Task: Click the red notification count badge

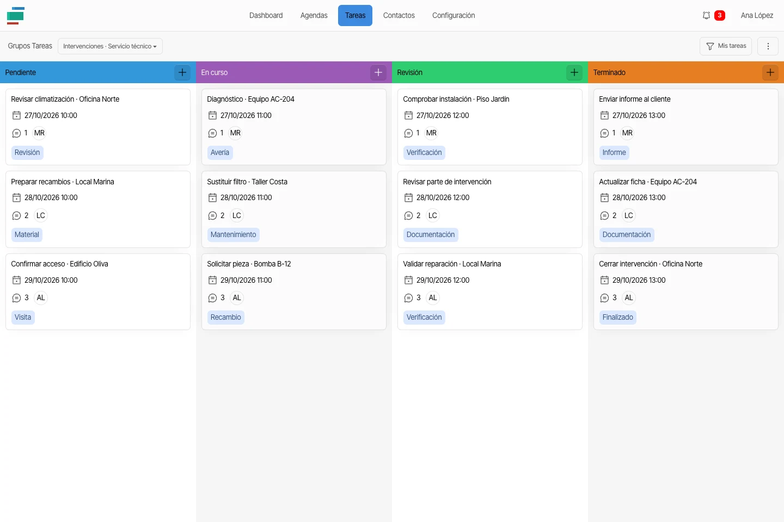Action: tap(720, 16)
